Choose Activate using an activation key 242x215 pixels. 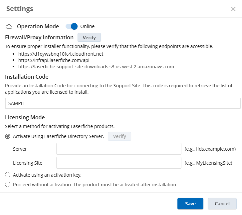click(8, 175)
